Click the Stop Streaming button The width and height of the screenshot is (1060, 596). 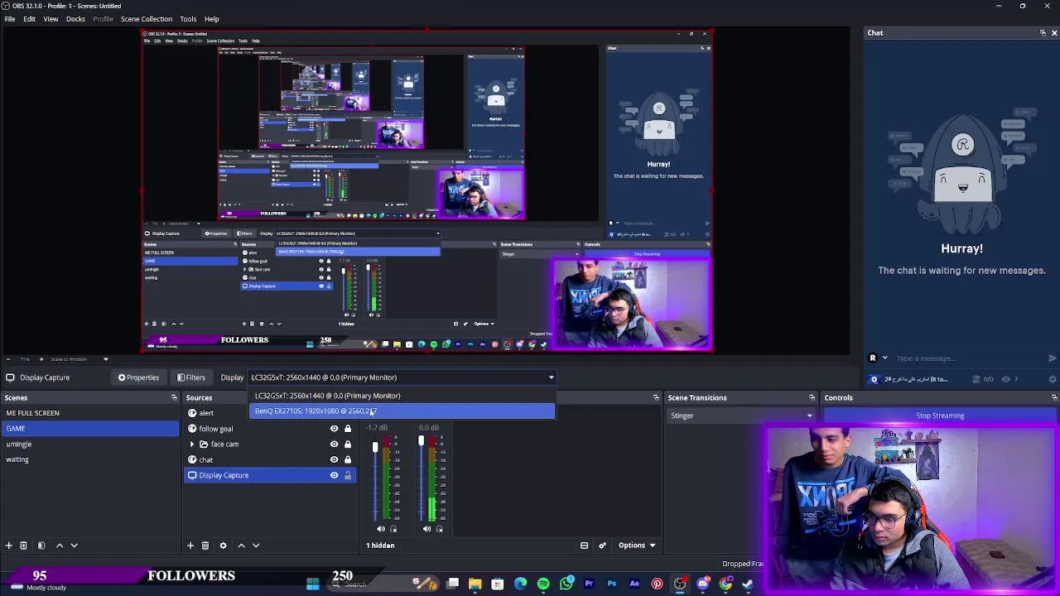940,416
